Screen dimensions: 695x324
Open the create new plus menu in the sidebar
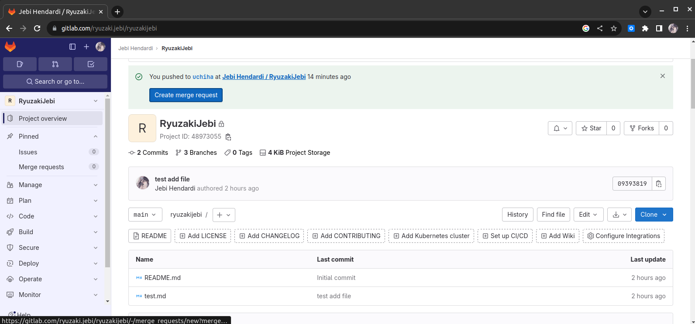[x=86, y=47]
